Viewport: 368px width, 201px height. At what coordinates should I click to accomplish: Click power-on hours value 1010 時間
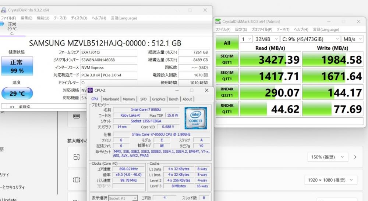(x=194, y=83)
